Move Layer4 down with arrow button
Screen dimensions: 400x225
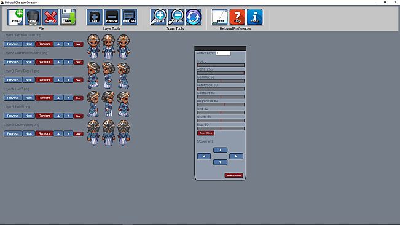point(68,98)
